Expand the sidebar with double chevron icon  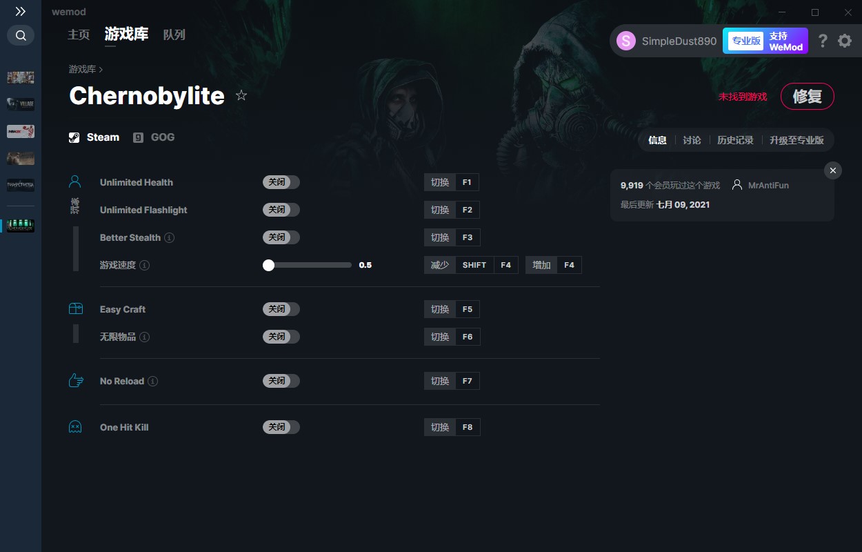[x=21, y=12]
